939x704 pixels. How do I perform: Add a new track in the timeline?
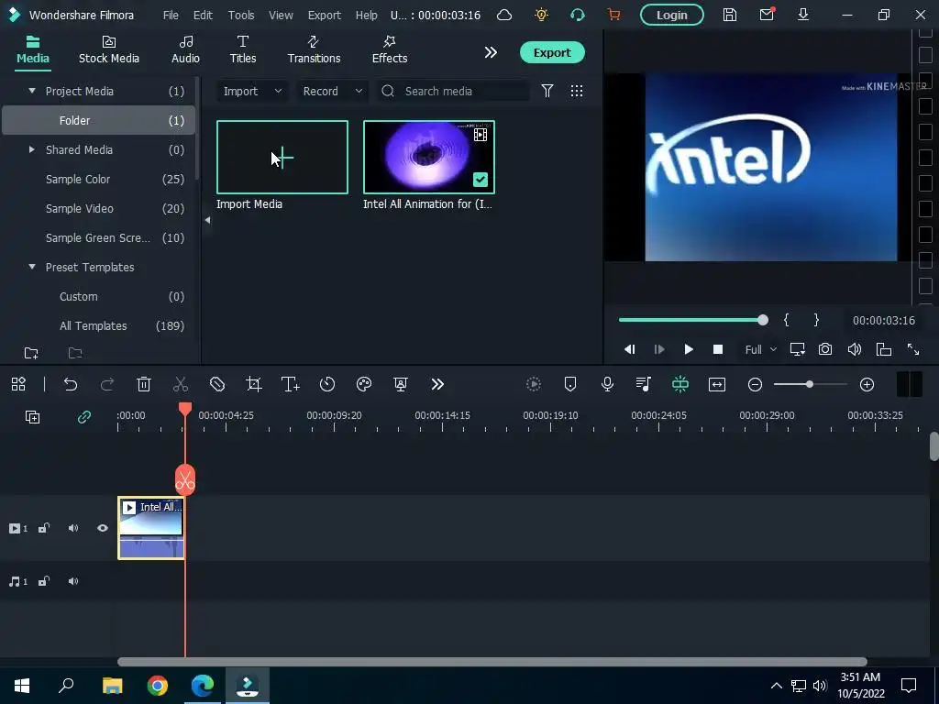[x=32, y=417]
